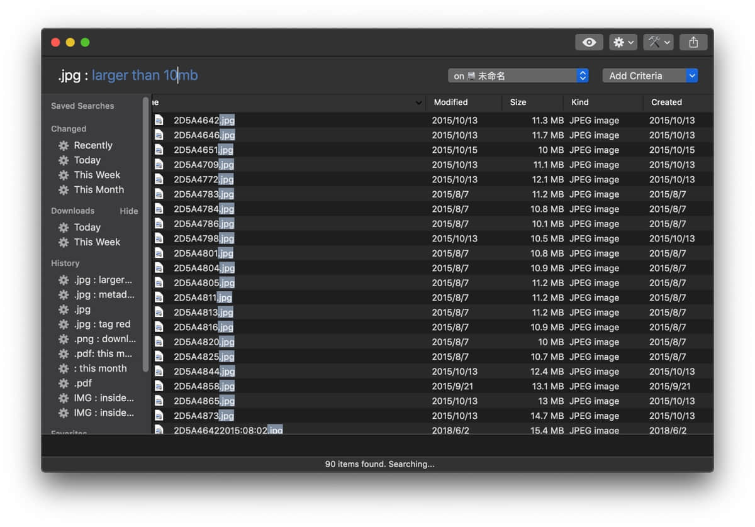Image resolution: width=755 pixels, height=527 pixels.
Task: Click the search query text field
Action: click(252, 75)
